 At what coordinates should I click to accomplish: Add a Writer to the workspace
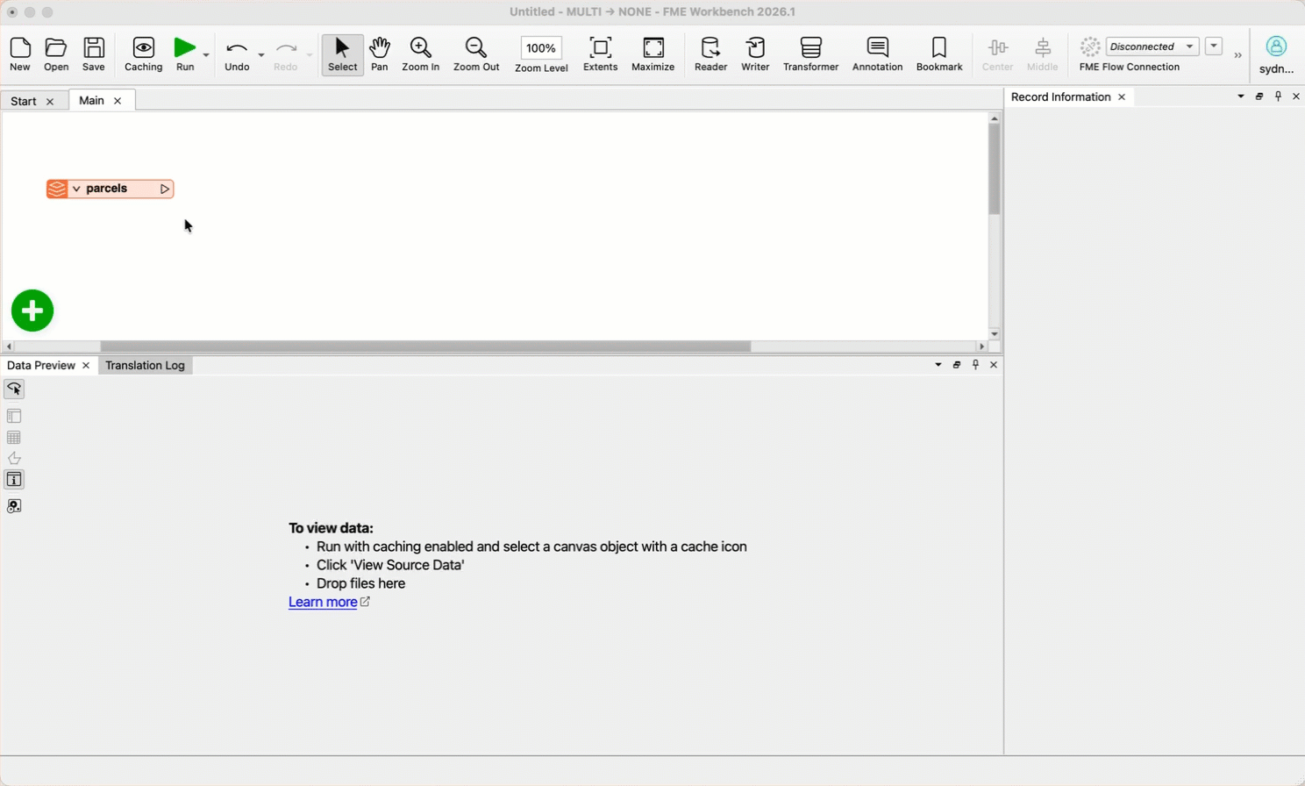tap(755, 54)
